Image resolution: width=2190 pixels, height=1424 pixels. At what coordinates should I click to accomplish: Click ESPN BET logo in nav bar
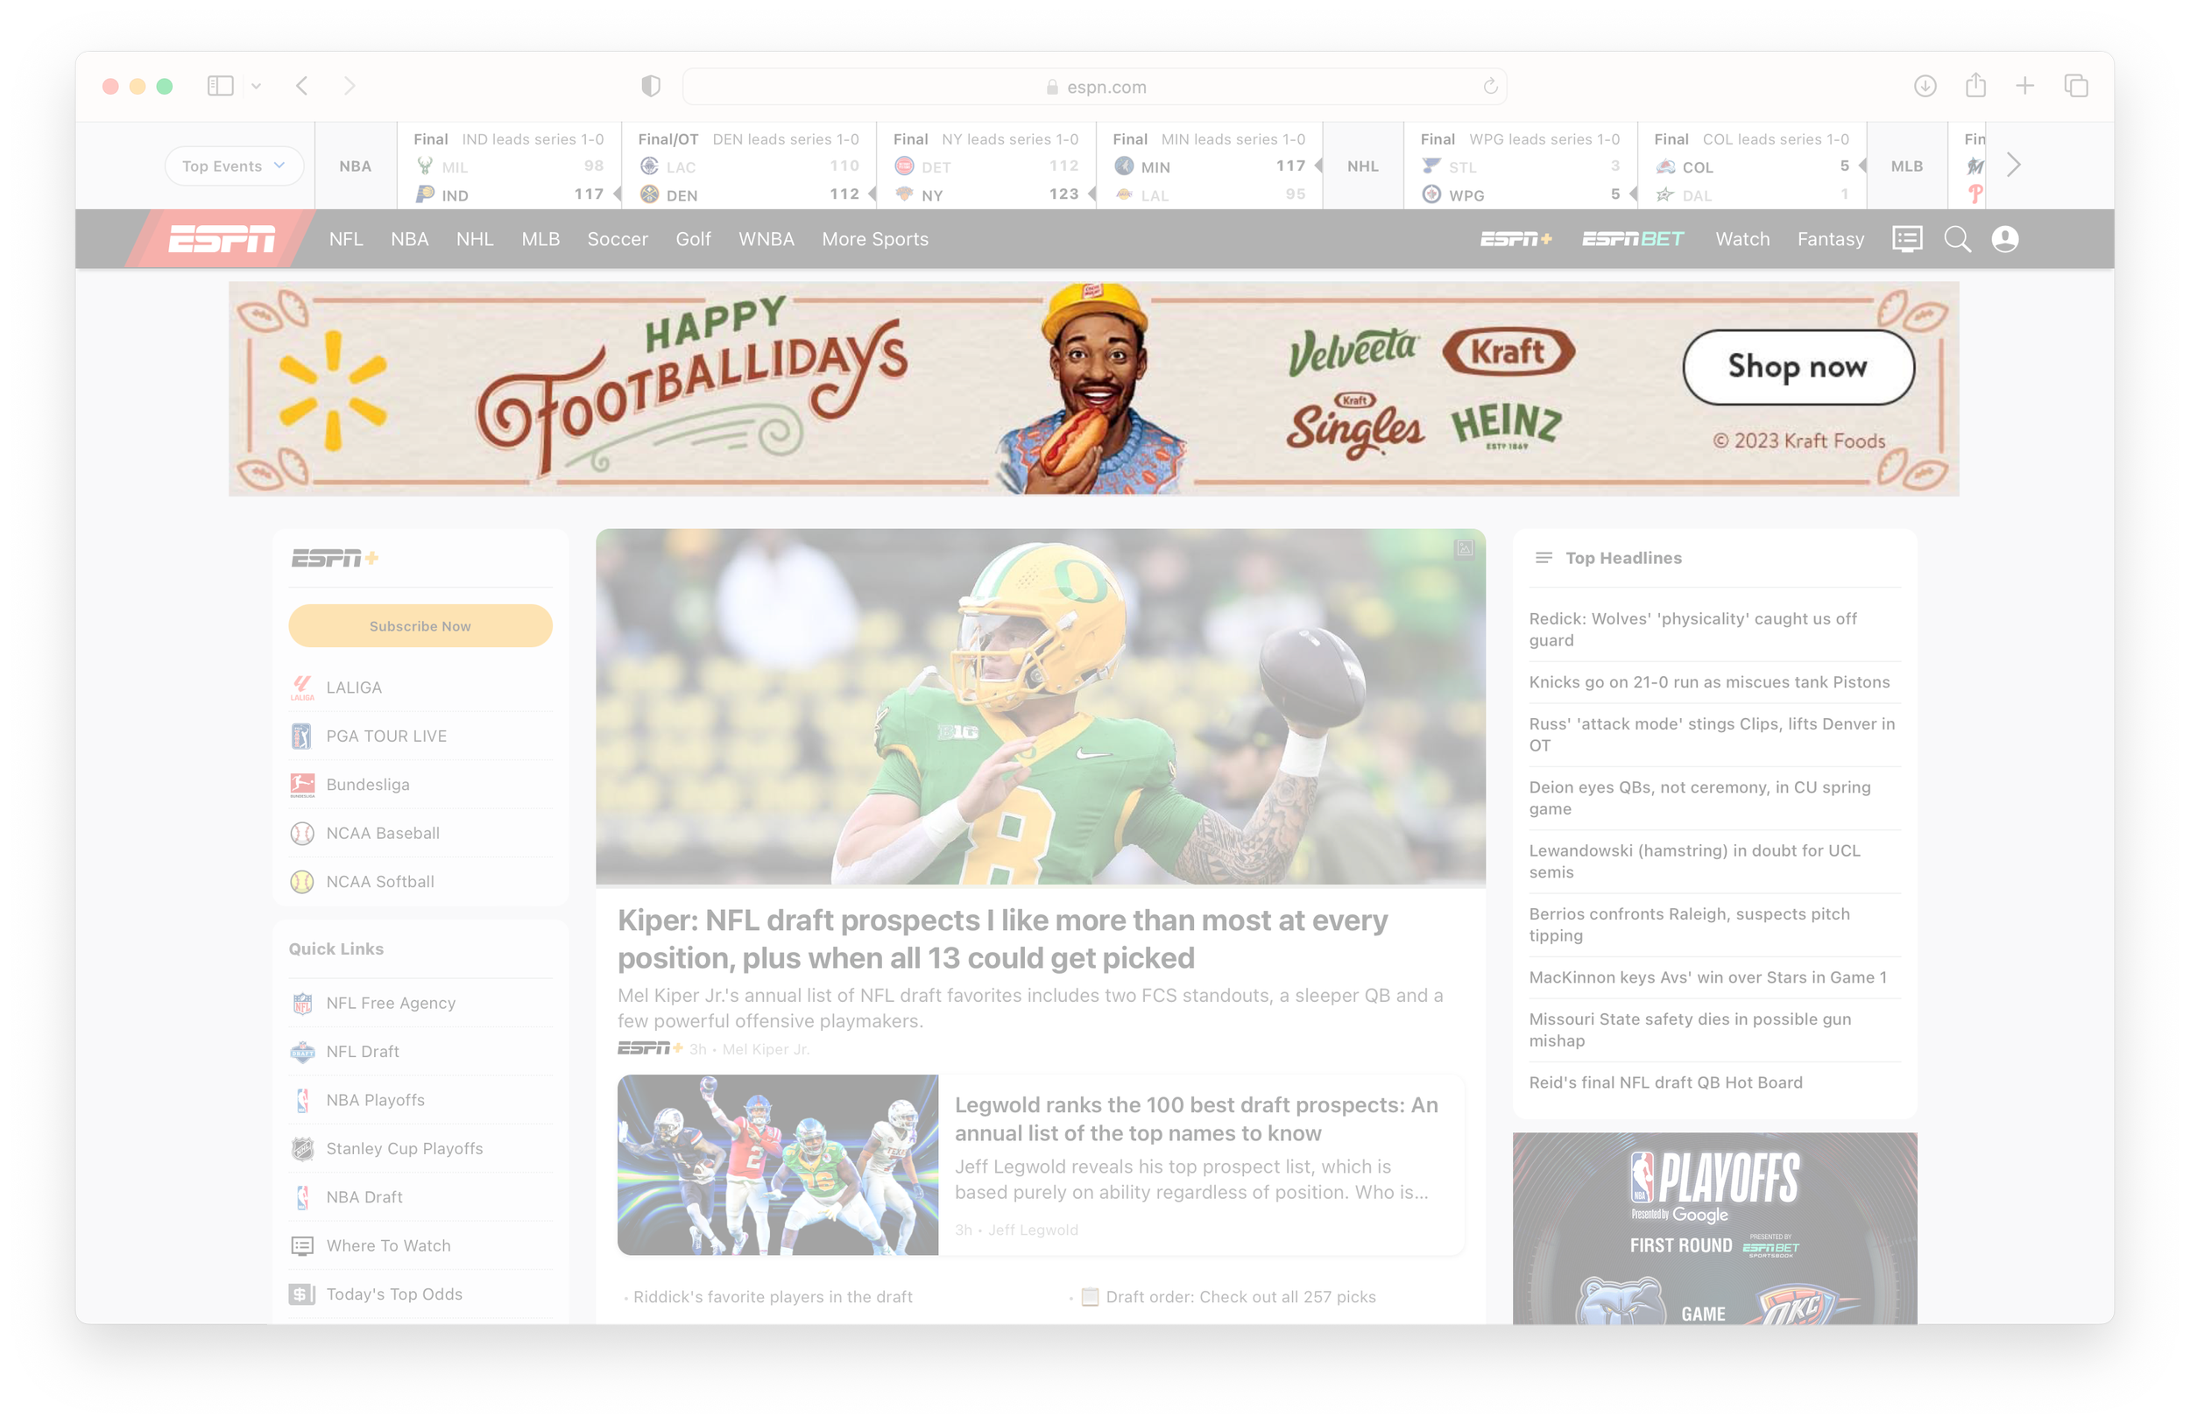(1632, 239)
